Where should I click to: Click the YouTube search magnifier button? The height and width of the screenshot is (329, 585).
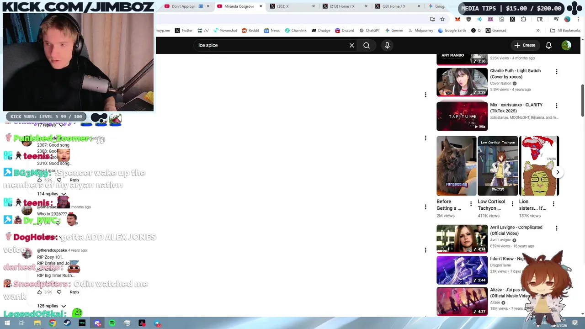click(x=367, y=45)
